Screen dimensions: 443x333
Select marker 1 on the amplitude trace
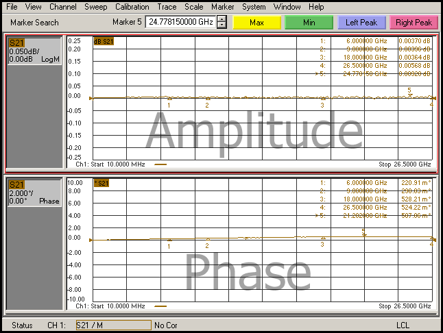(x=169, y=101)
